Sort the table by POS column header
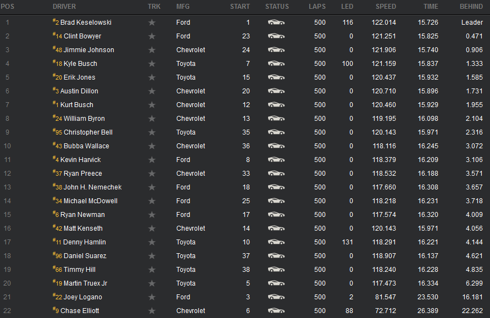The width and height of the screenshot is (490, 318). (8, 7)
